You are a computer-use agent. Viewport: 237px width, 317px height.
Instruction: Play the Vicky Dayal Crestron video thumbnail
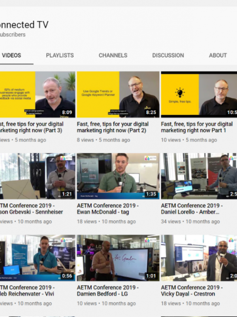pyautogui.click(x=199, y=258)
